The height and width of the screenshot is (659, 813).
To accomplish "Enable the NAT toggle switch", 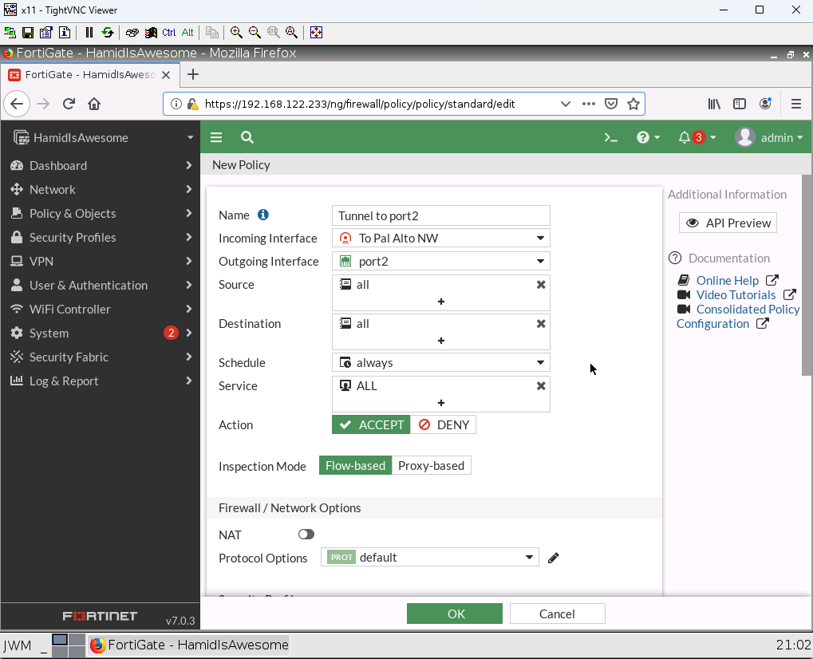I will pos(306,535).
